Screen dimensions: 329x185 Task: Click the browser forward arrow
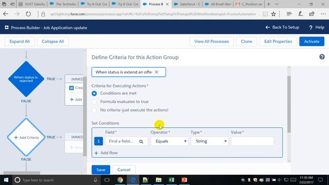(x=17, y=14)
